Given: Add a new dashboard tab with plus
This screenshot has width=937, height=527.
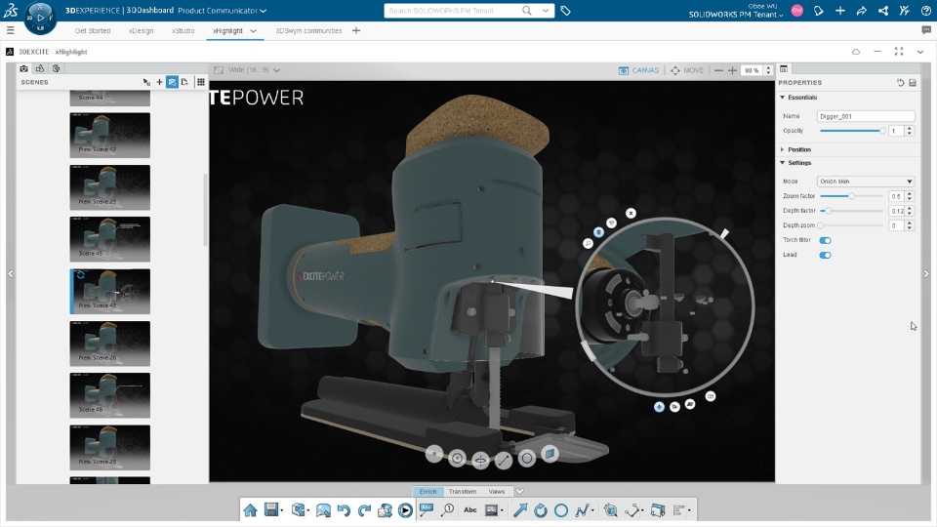Looking at the screenshot, I should 356,30.
